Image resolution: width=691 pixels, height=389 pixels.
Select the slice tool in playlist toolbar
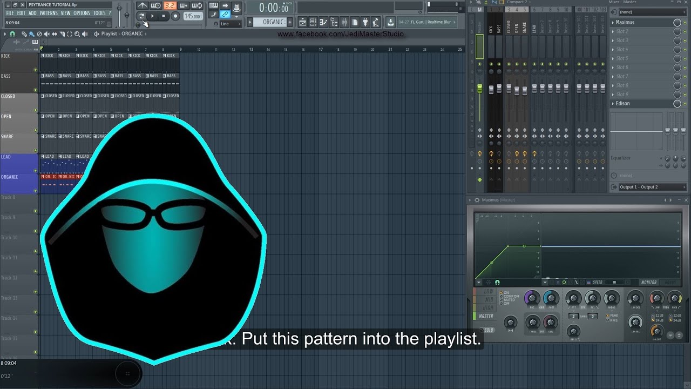pyautogui.click(x=62, y=33)
